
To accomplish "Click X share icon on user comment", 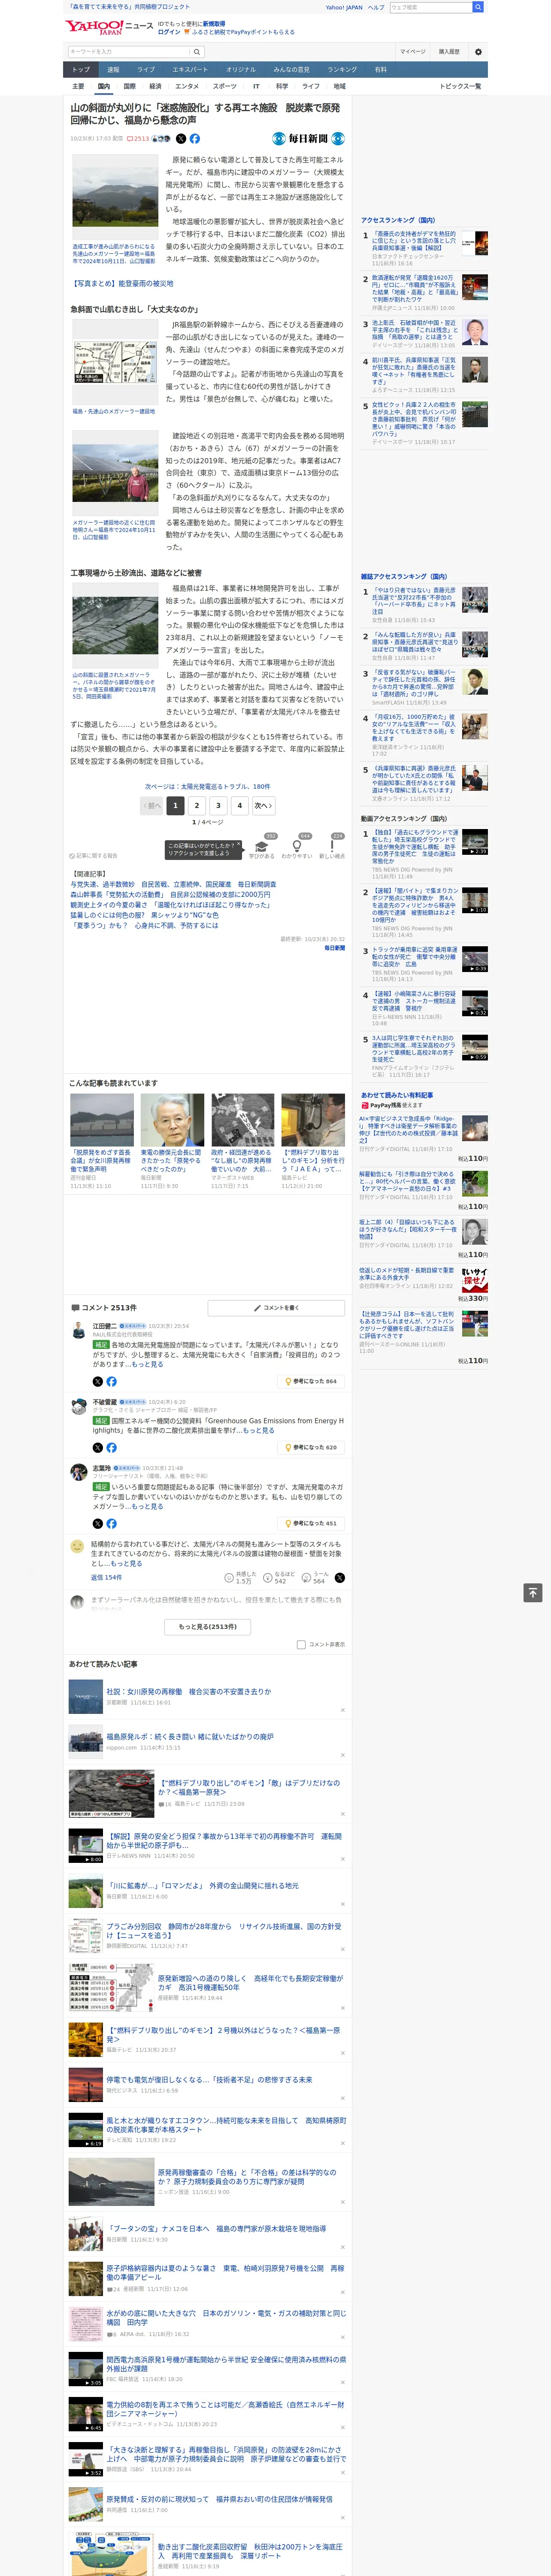I will point(340,1577).
